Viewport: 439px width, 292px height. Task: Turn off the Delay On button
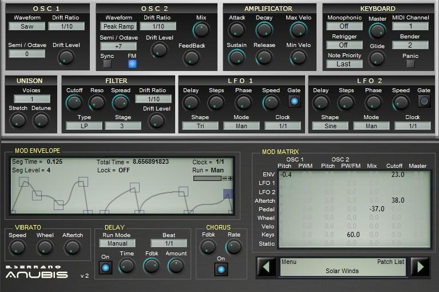[x=105, y=267]
